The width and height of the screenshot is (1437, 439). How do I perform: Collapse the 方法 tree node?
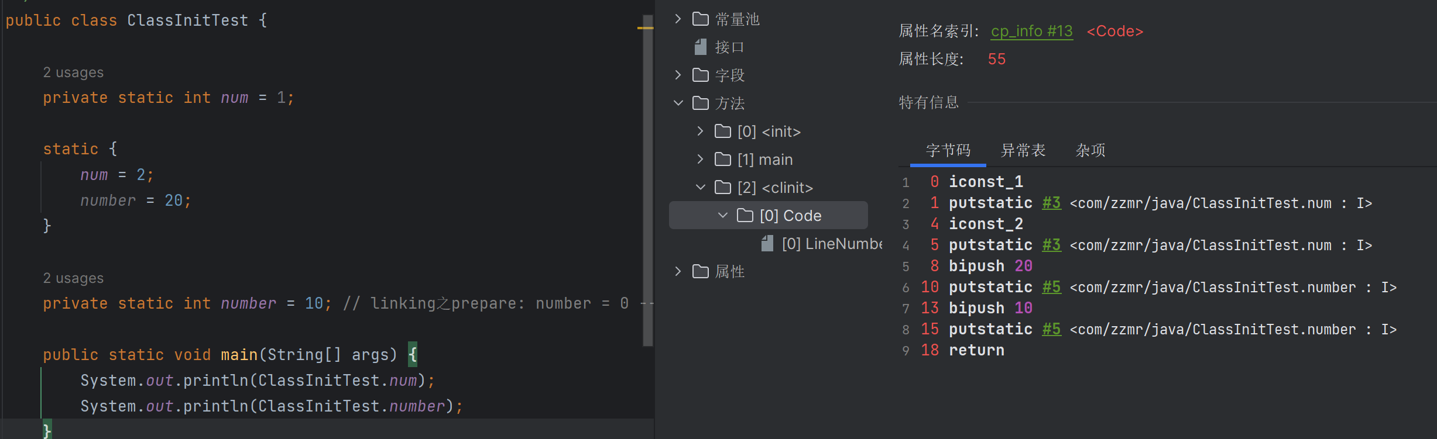[x=678, y=103]
